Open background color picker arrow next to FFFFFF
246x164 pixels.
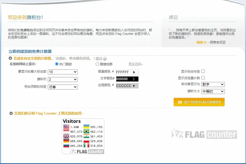click(x=134, y=72)
